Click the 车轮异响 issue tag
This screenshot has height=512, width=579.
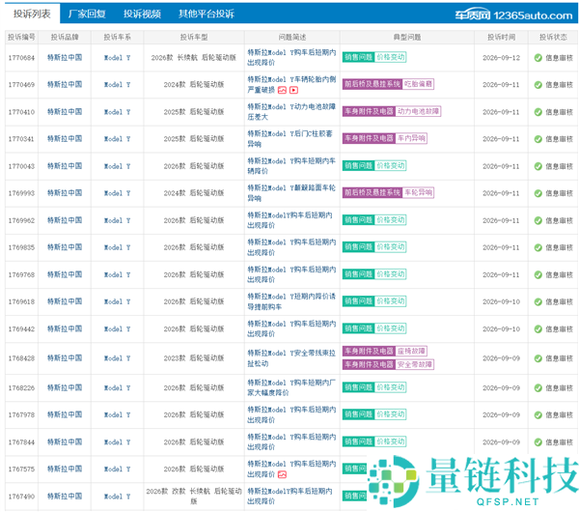pos(418,192)
